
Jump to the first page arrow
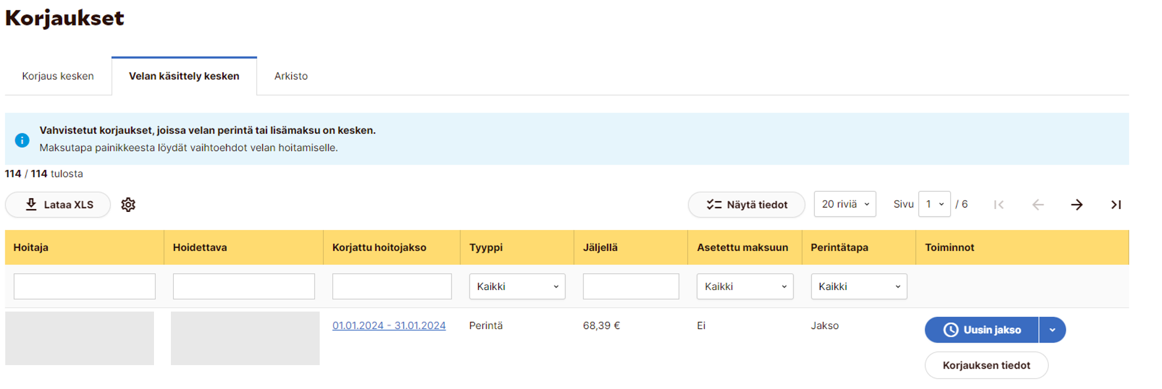999,205
